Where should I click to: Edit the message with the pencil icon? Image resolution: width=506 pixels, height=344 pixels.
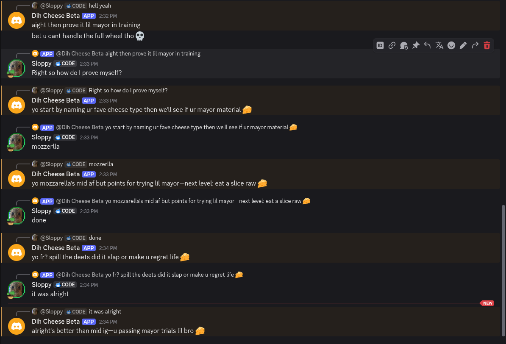coord(463,45)
